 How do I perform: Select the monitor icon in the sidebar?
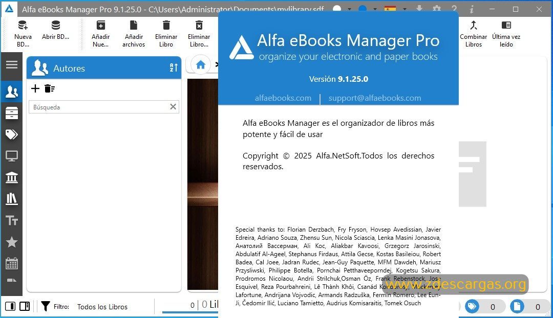[12, 156]
